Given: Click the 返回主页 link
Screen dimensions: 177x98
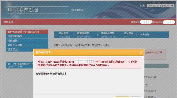Looking at the screenshot, I should click(x=8, y=22).
